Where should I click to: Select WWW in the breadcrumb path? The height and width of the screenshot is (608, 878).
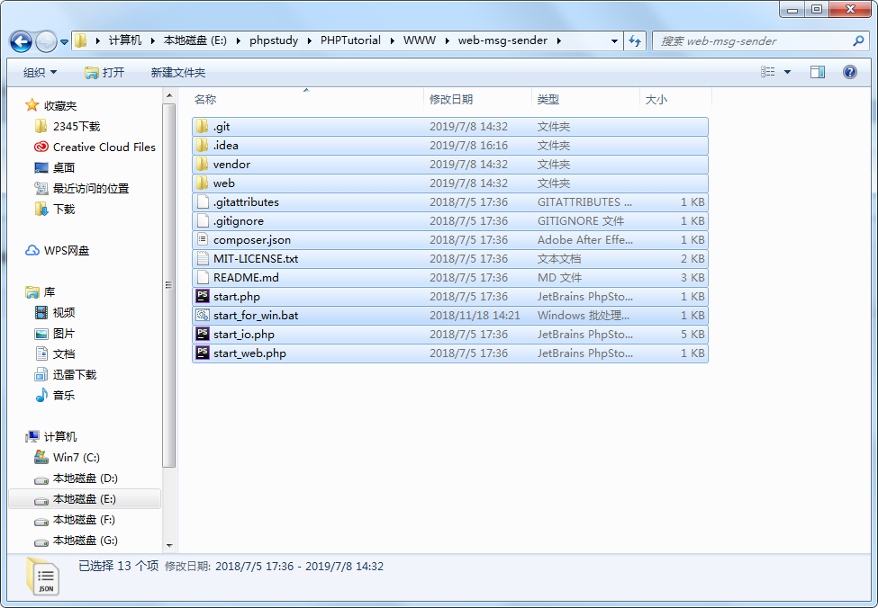tap(420, 40)
